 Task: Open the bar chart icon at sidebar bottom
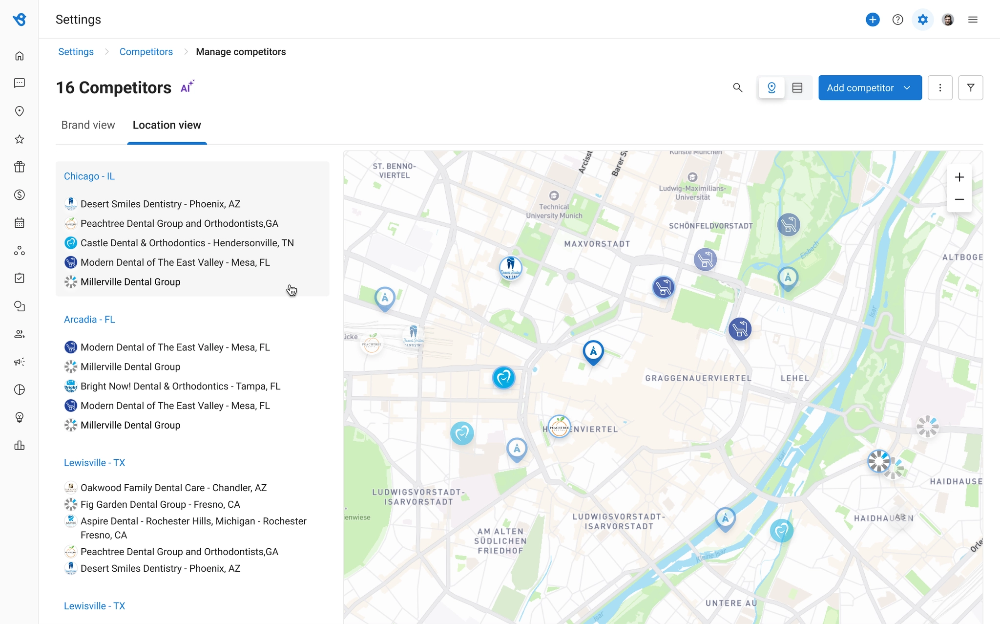pyautogui.click(x=20, y=445)
